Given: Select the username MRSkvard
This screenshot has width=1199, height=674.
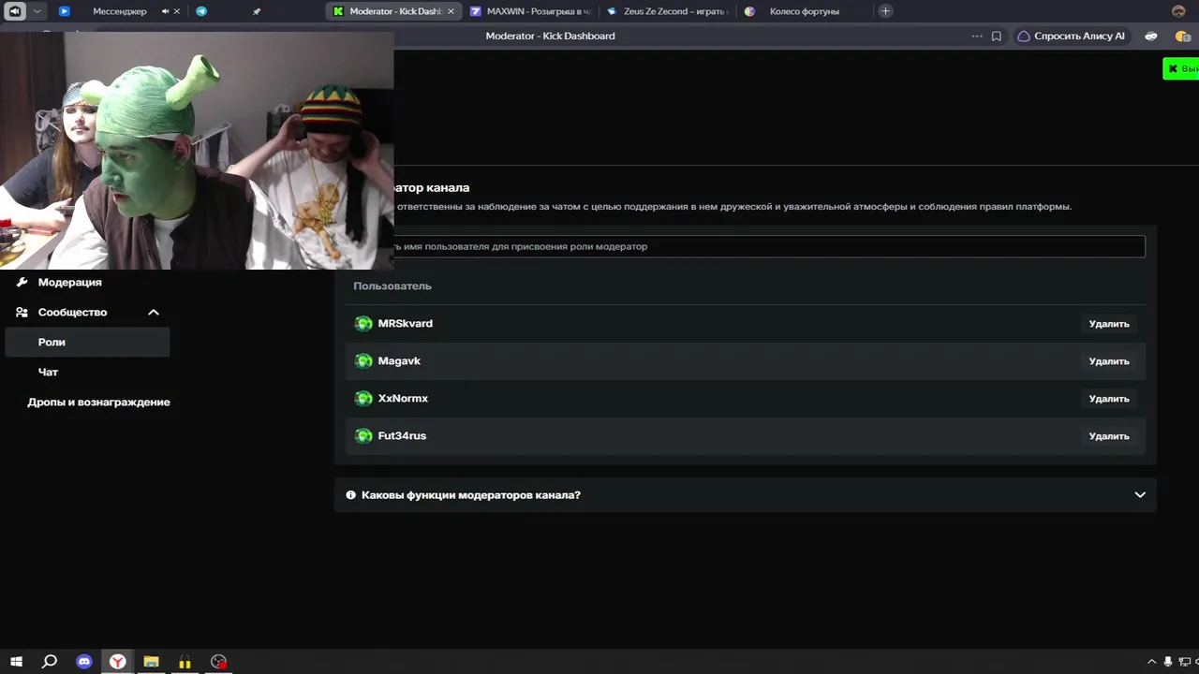Looking at the screenshot, I should pos(405,323).
